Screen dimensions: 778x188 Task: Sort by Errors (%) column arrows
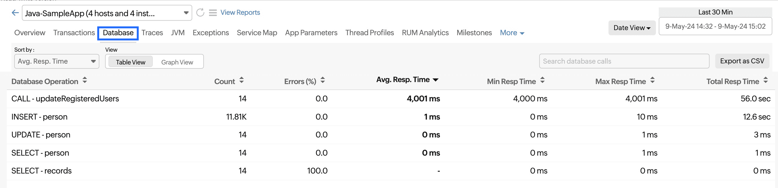323,80
